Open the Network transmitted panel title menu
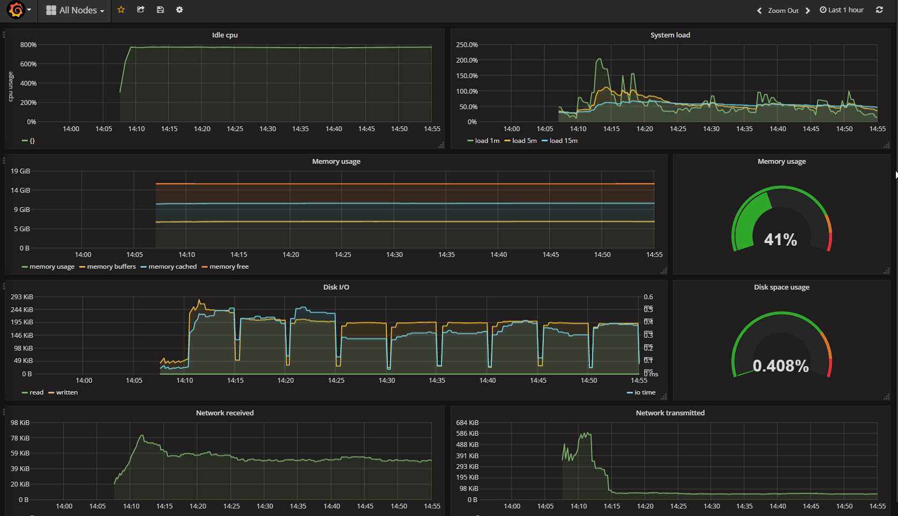Viewport: 898px width, 516px height. pos(670,413)
